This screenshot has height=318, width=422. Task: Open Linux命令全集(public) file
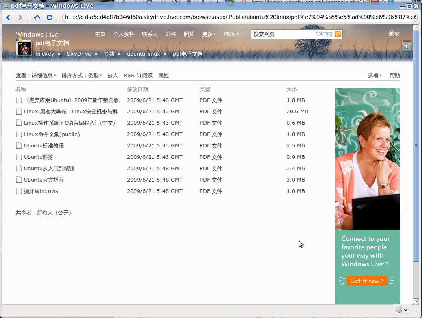52,134
